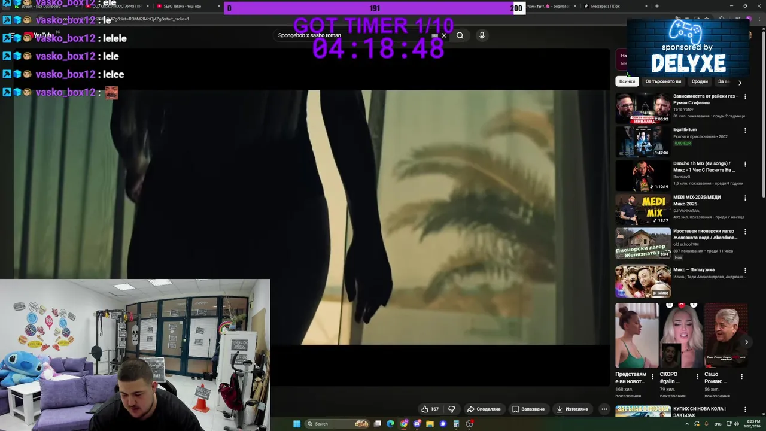Open КУПИХ СИ НОВА КОЛА video title

[x=699, y=412]
